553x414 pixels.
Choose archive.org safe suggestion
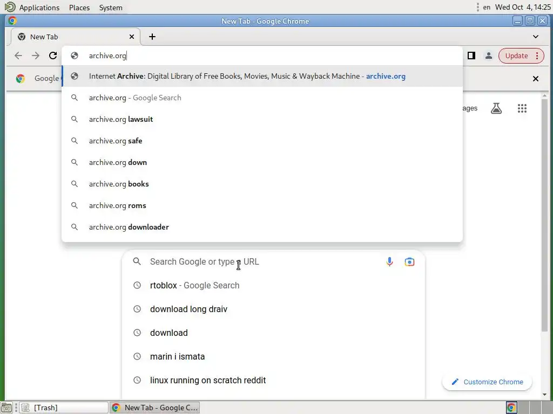coord(262,141)
